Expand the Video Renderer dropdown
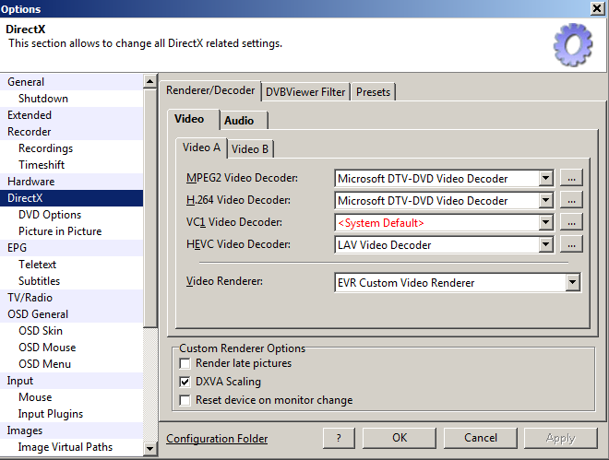 click(573, 283)
